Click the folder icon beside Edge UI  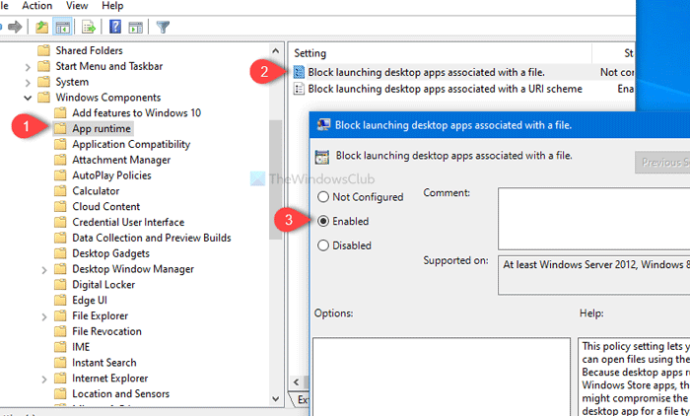pos(60,301)
